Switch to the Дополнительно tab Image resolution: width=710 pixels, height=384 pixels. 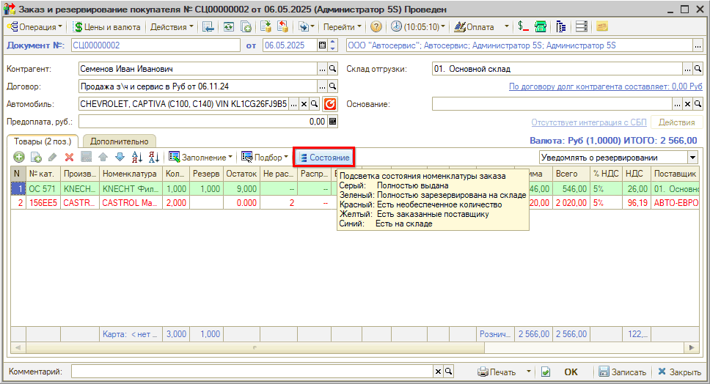click(x=119, y=141)
